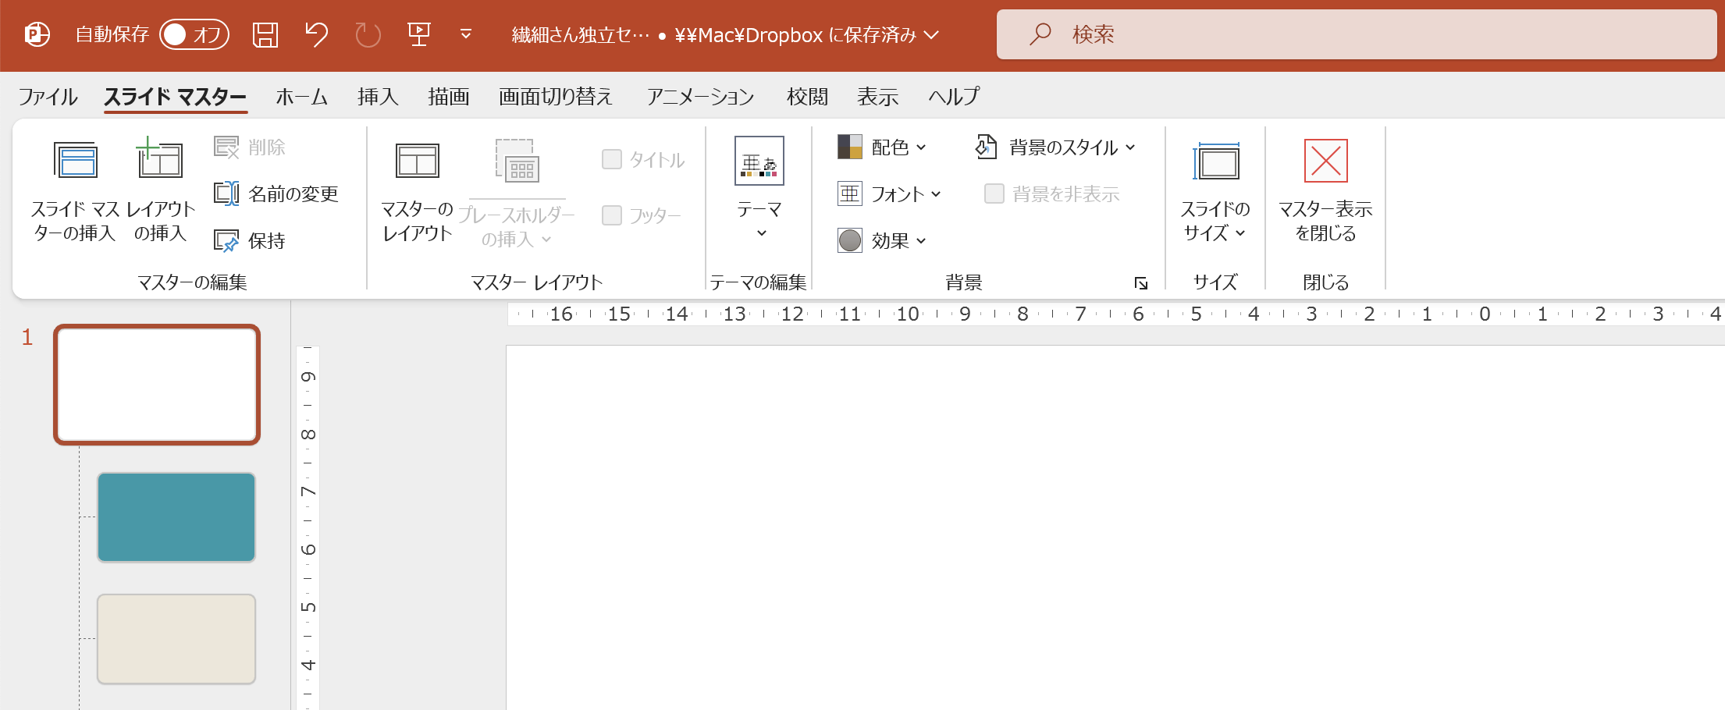
Task: Select the teal layout thumbnail
Action: pos(176,517)
